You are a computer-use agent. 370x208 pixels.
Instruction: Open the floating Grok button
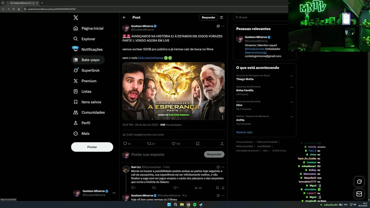click(x=359, y=182)
